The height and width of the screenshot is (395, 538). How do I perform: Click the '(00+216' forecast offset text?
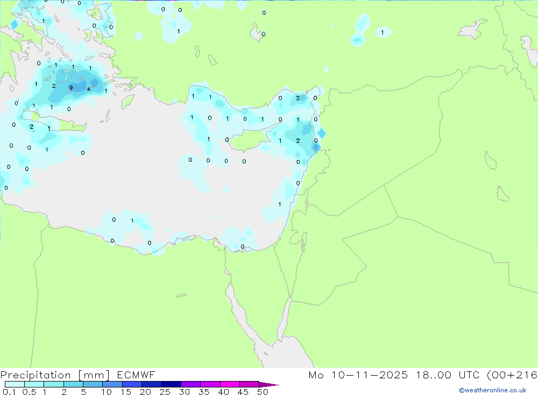(x=512, y=375)
